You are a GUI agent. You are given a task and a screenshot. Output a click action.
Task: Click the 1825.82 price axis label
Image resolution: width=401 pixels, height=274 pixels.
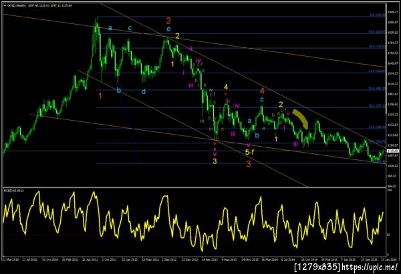point(392,33)
